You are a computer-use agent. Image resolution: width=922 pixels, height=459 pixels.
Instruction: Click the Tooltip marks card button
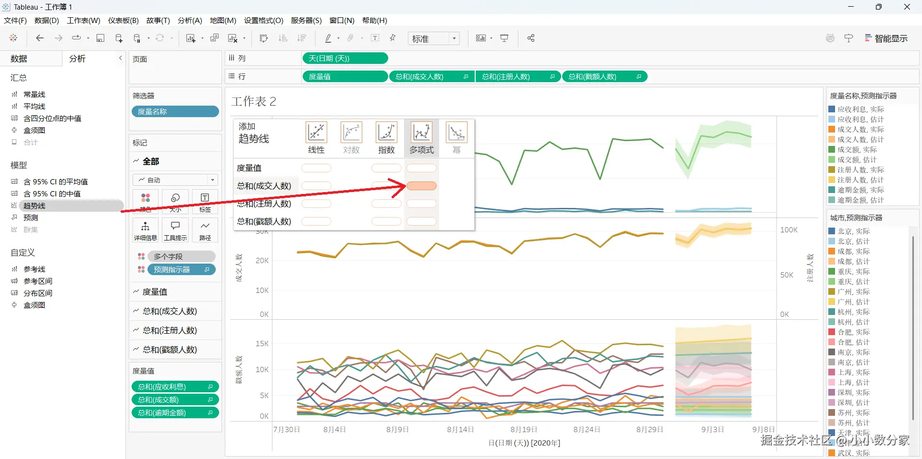click(x=175, y=230)
